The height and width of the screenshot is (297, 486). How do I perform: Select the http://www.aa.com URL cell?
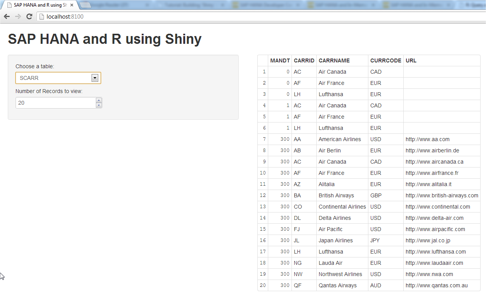(442, 139)
